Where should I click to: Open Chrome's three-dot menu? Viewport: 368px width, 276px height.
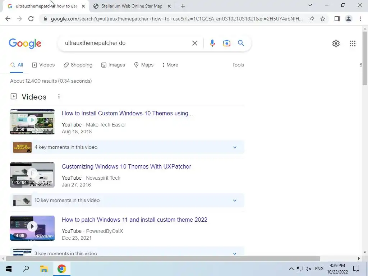point(360,19)
